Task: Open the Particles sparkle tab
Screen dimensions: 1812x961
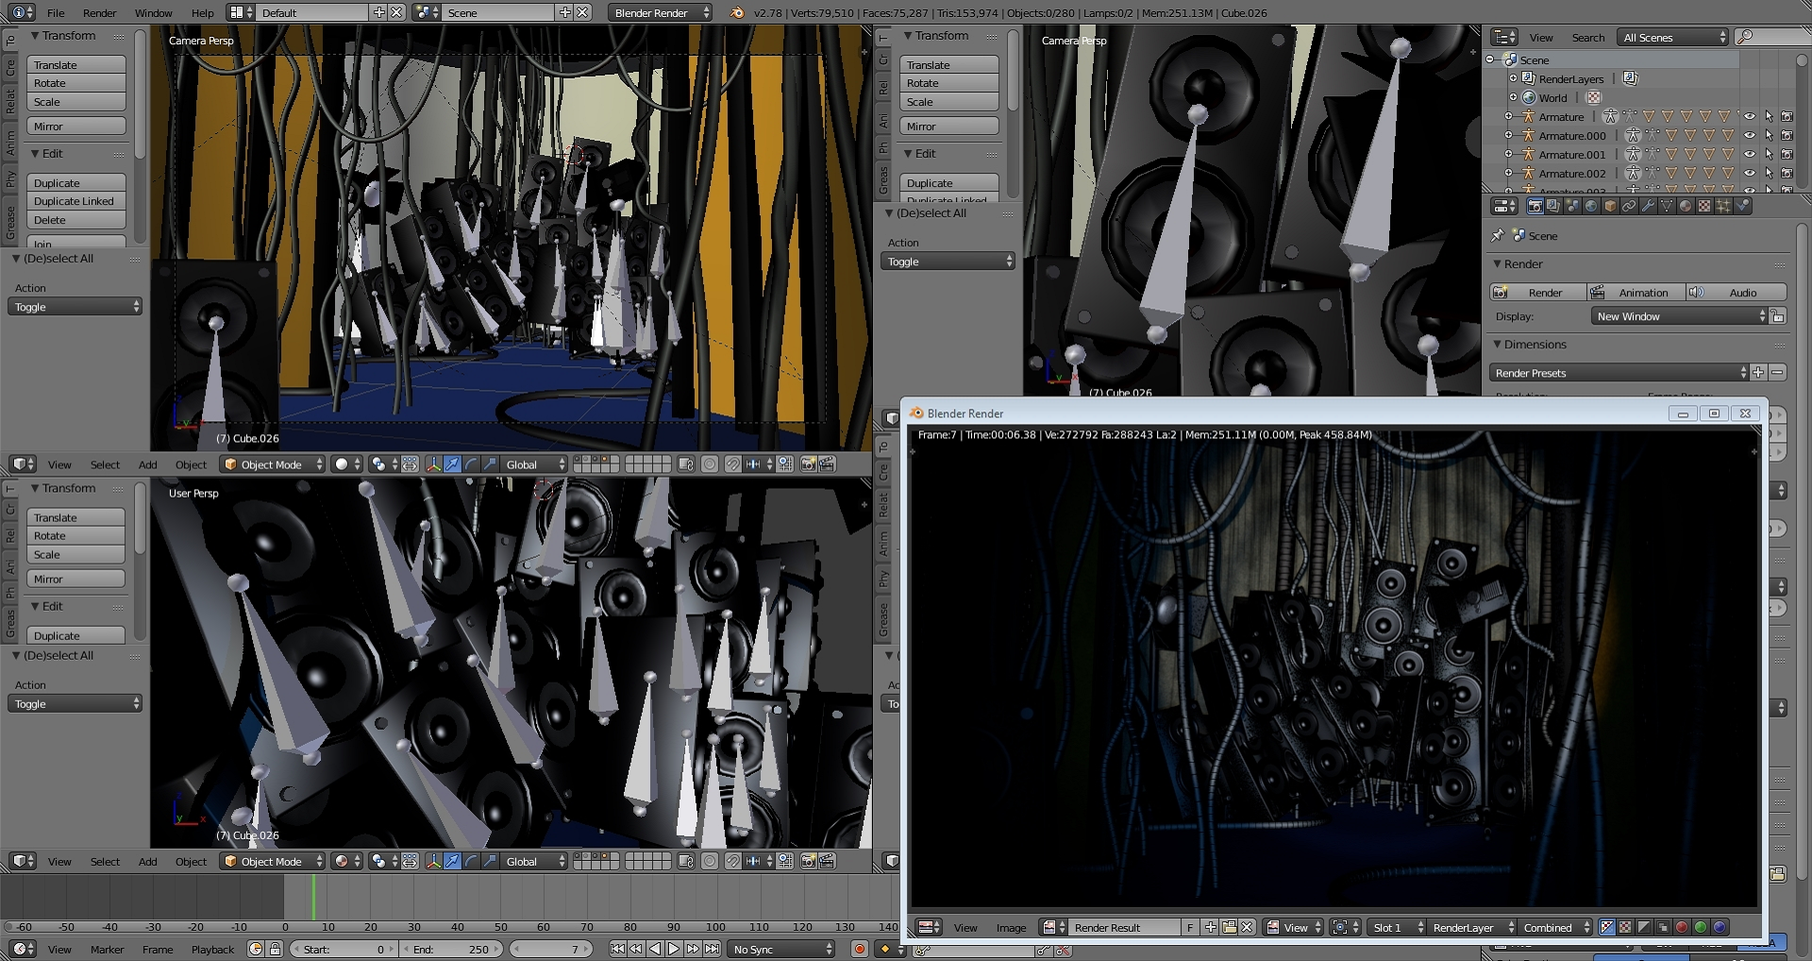Action: [x=1723, y=205]
